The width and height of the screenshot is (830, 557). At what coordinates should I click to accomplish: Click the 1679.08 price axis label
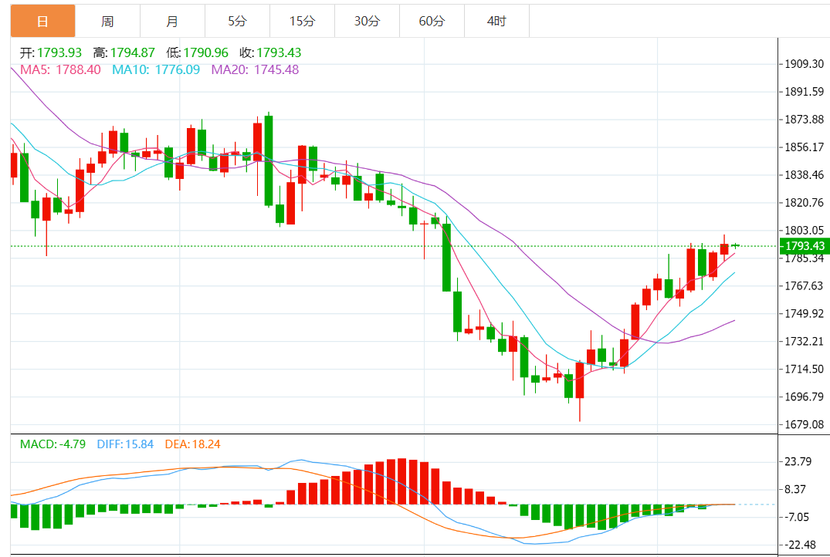click(804, 424)
